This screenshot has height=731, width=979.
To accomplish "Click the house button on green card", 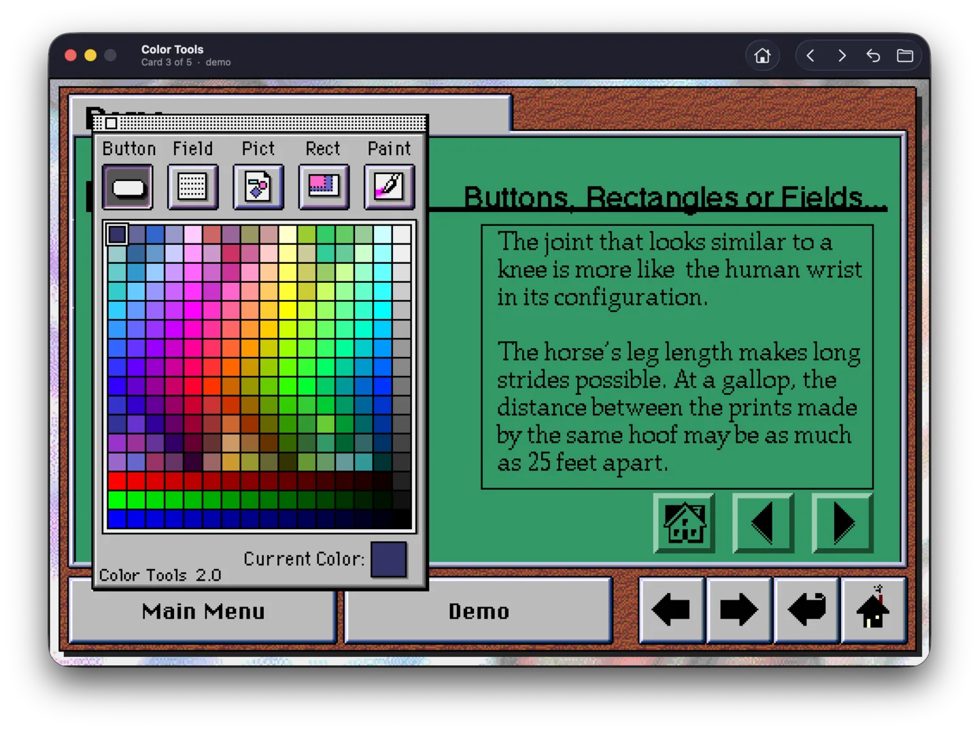I will 684,523.
